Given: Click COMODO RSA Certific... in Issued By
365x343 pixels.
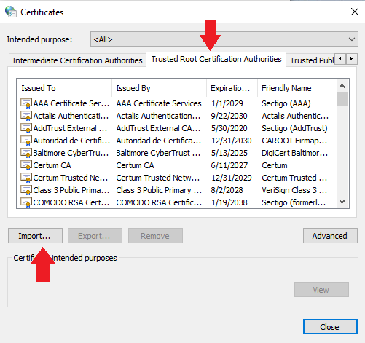Looking at the screenshot, I should pyautogui.click(x=159, y=202).
